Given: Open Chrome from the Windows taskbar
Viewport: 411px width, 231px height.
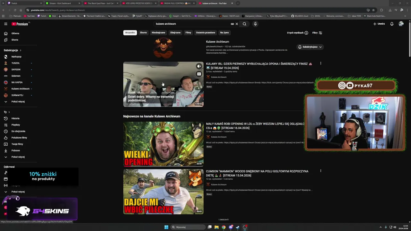Looking at the screenshot, I should pos(223,227).
